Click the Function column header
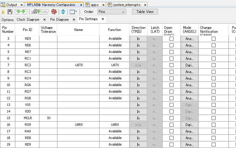This screenshot has height=148, width=236. pyautogui.click(x=114, y=30)
